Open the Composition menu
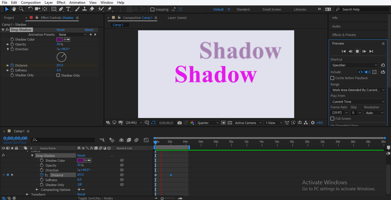The image size is (391, 200). pyautogui.click(x=31, y=3)
